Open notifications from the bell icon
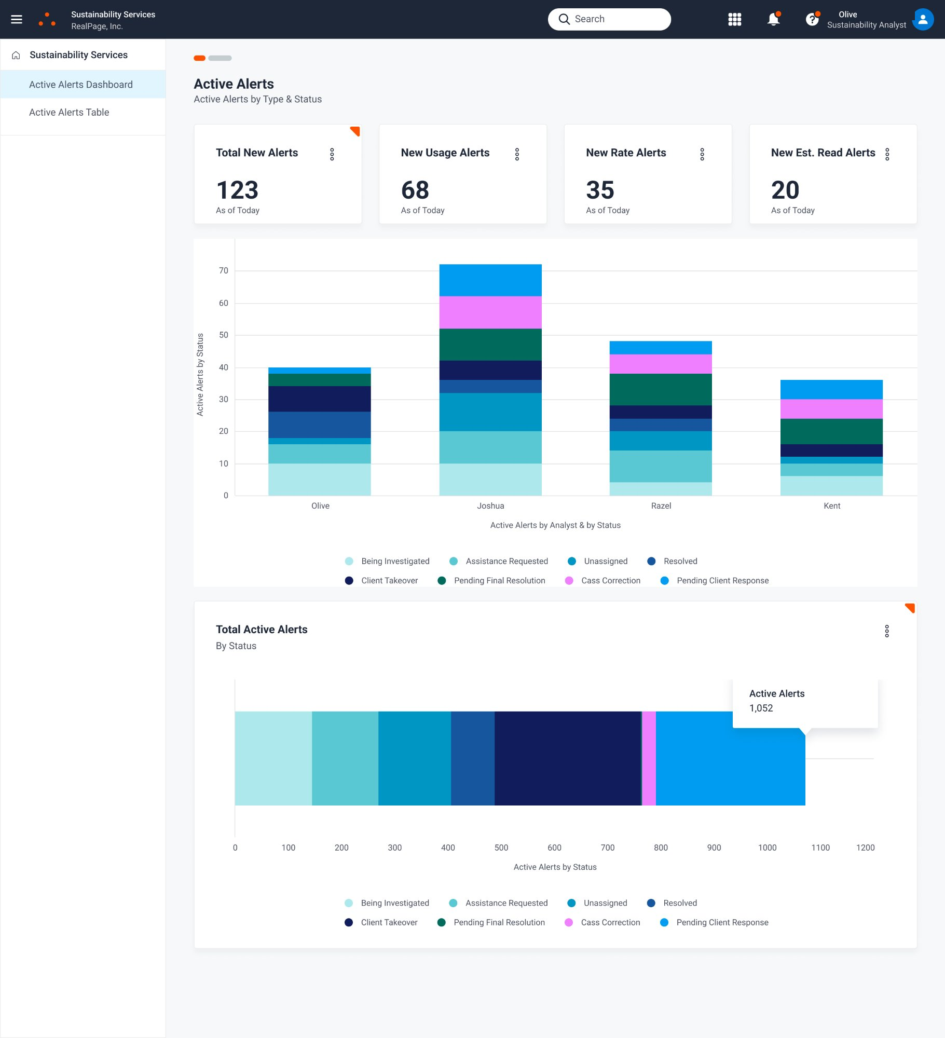 [x=773, y=19]
